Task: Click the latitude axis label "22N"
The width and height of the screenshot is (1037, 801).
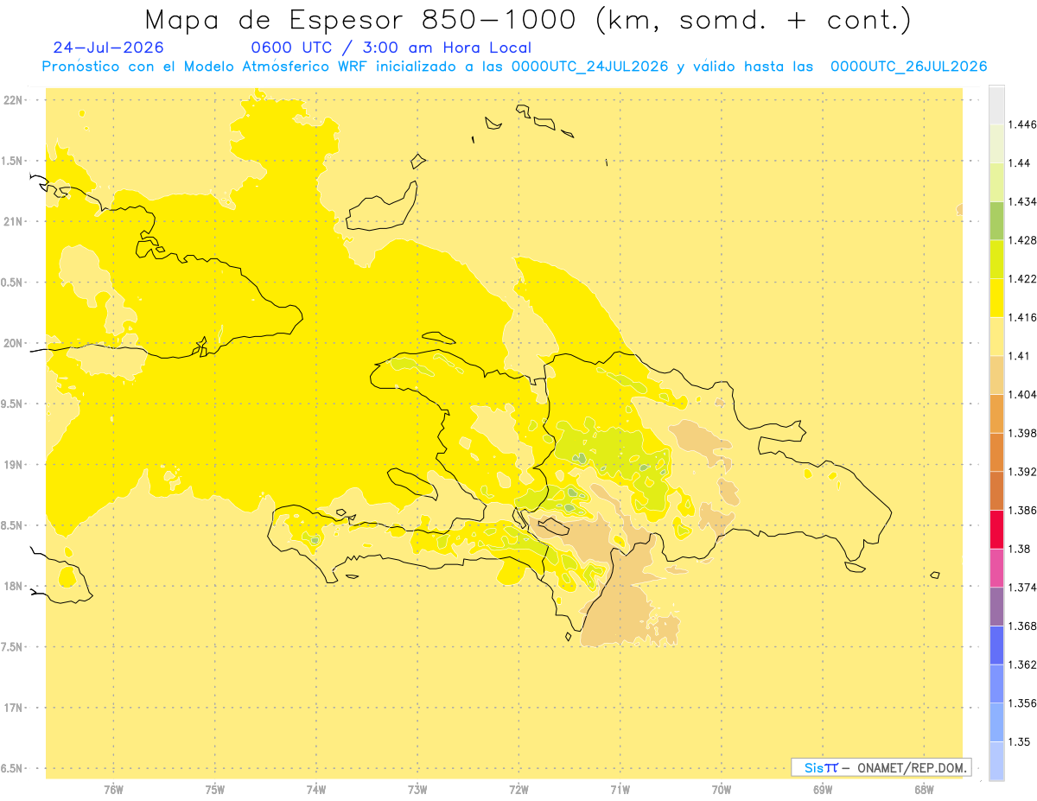Action: [x=14, y=100]
